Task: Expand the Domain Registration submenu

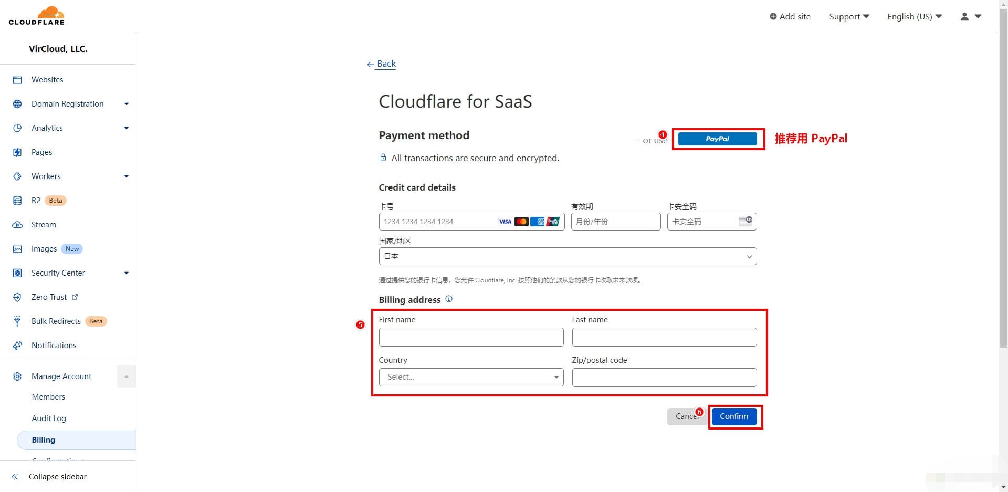Action: [x=126, y=104]
